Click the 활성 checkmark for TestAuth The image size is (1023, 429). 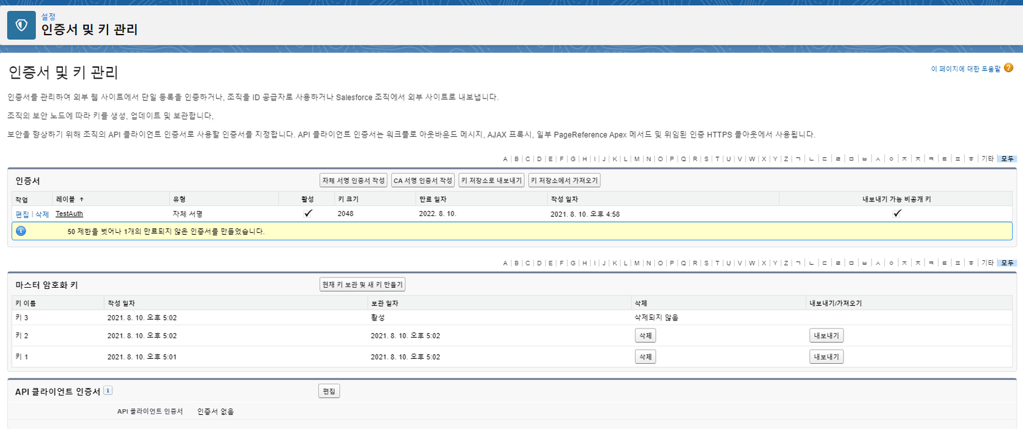click(308, 214)
